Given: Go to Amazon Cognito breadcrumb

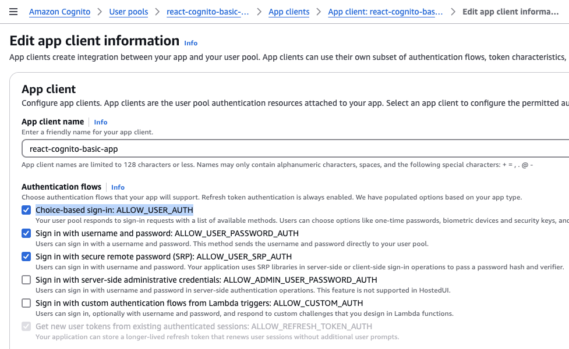Looking at the screenshot, I should pos(59,12).
